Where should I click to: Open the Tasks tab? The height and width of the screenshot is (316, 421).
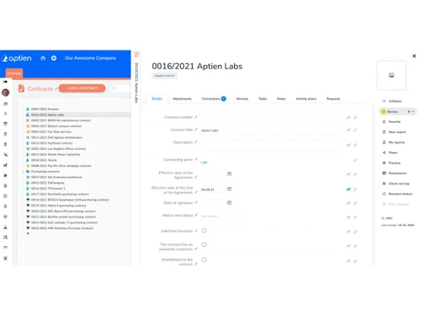(x=263, y=99)
